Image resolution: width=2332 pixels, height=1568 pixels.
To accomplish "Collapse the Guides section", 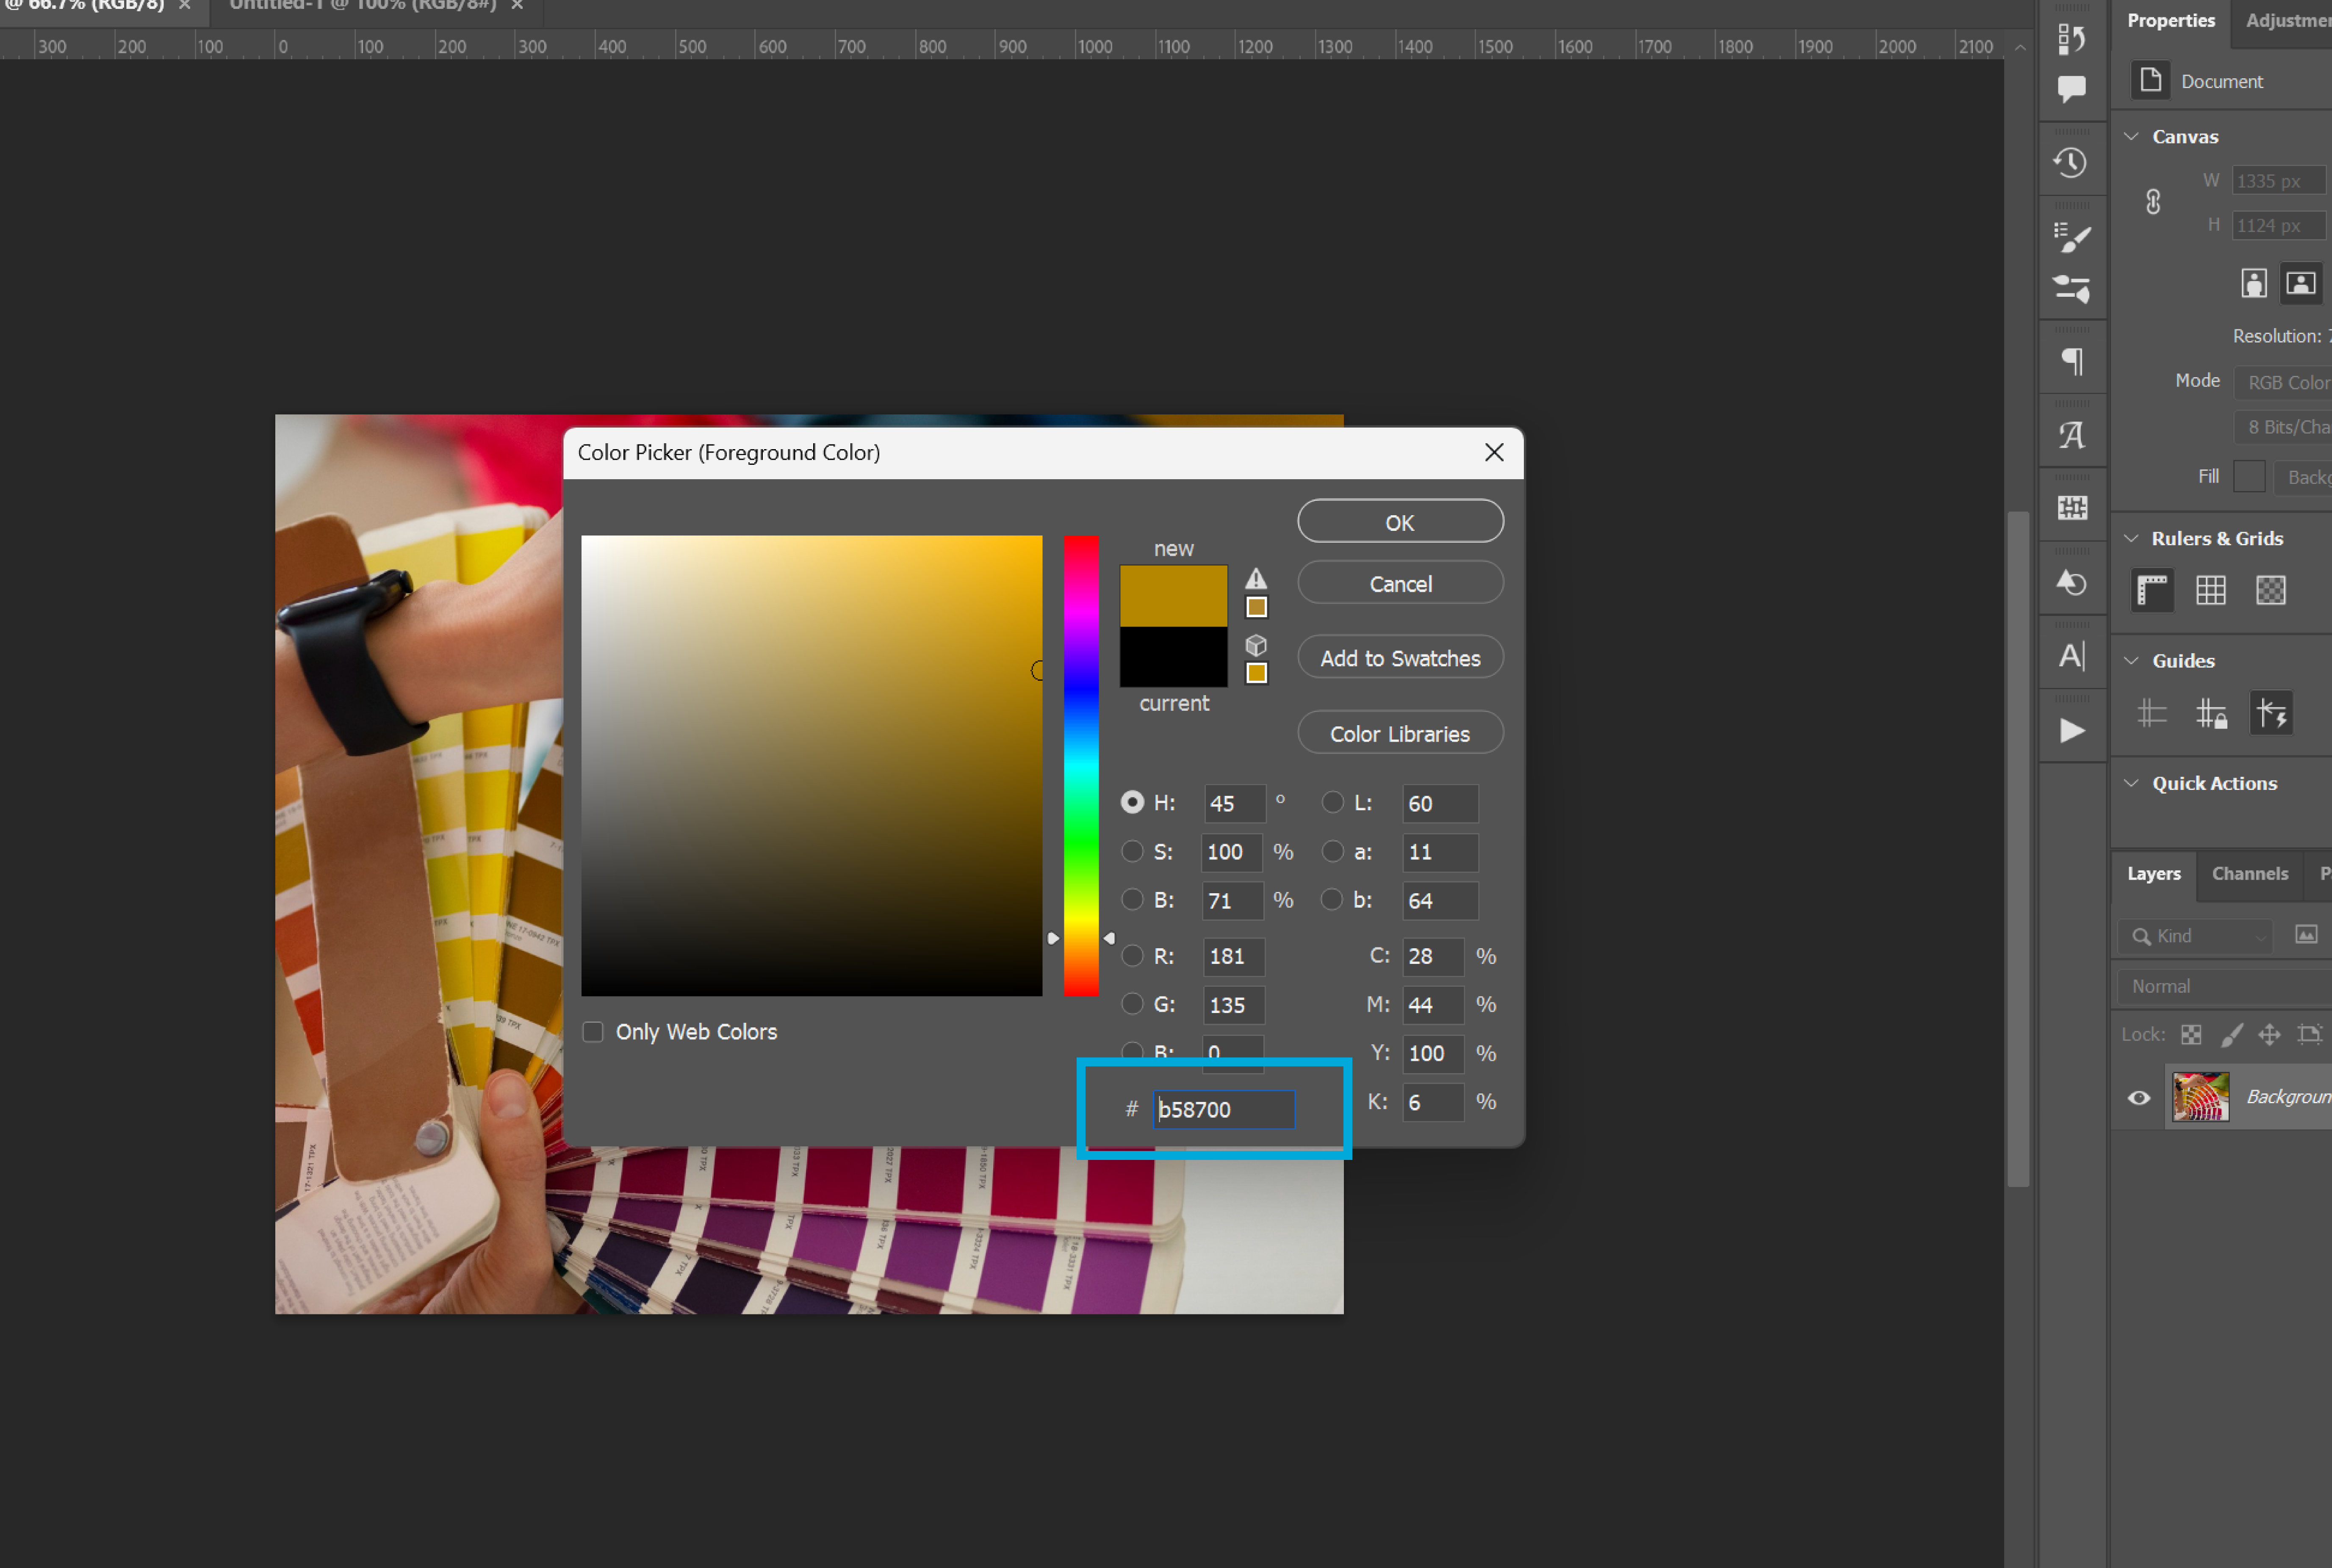I will pos(2131,660).
